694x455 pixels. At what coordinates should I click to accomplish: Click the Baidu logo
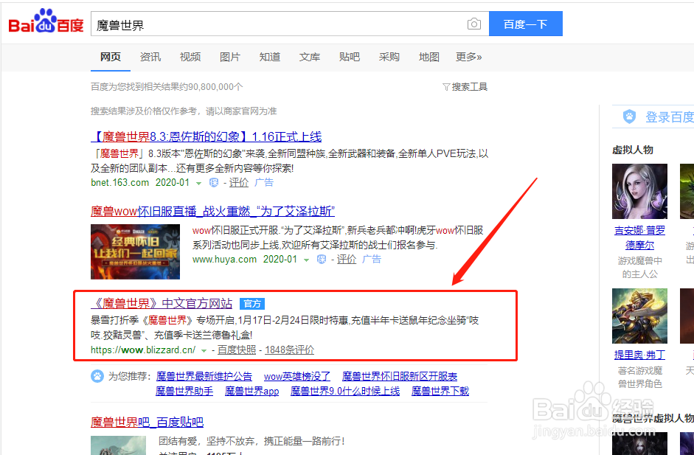pos(46,21)
